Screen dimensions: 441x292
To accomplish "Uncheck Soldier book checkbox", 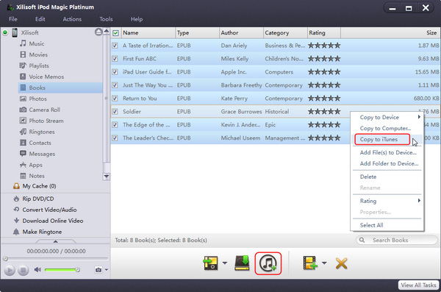I will tap(115, 112).
